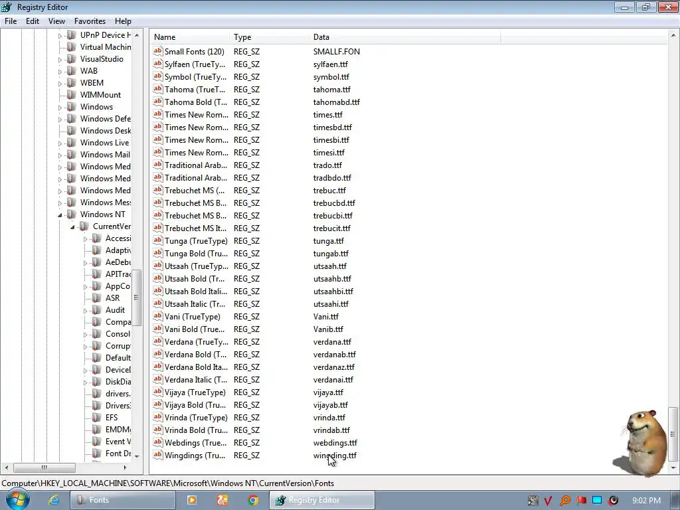The image size is (680, 510).
Task: Click the timesbi.ttf data cell
Action: pyautogui.click(x=331, y=139)
